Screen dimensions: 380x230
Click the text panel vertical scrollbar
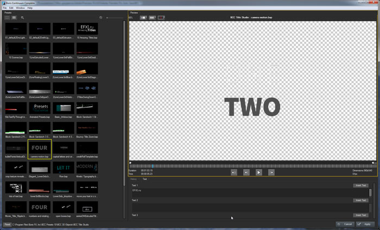[375, 200]
